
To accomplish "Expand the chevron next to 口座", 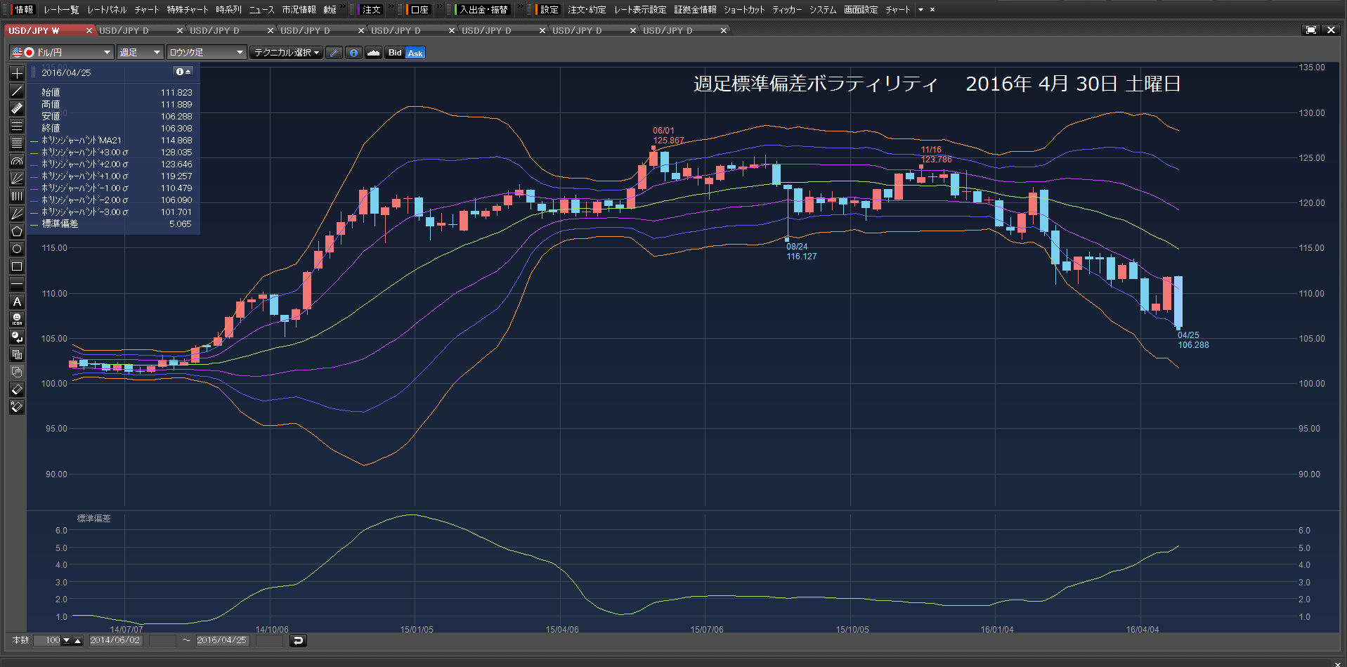I will click(x=439, y=8).
